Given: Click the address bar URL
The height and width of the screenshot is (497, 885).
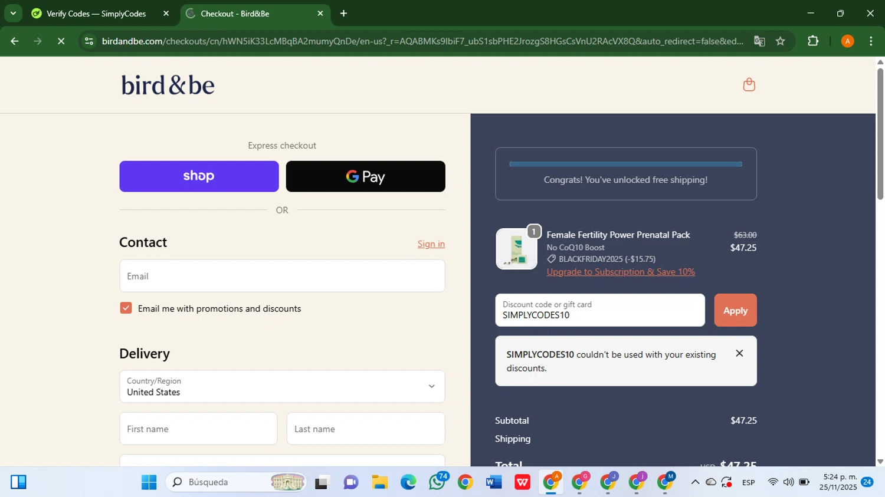Looking at the screenshot, I should [422, 41].
